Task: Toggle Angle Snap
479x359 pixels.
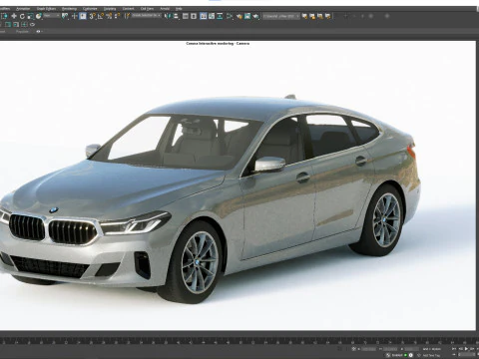Action: click(x=101, y=16)
